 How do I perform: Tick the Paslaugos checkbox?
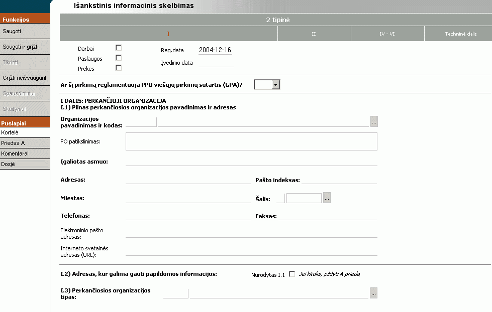[x=119, y=58]
